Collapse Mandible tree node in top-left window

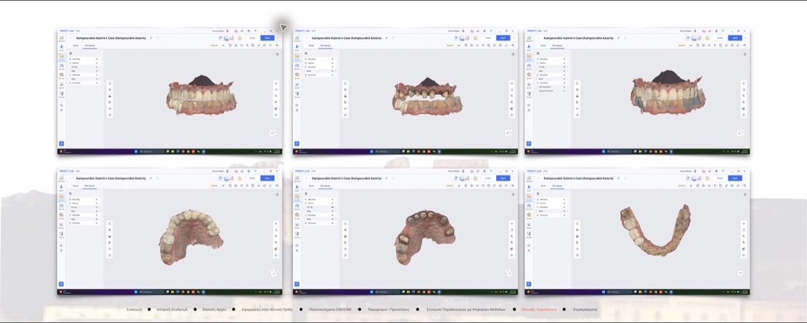70,75
